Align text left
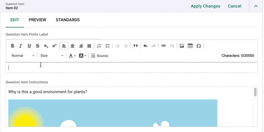This screenshot has height=132, width=264. coord(64,46)
